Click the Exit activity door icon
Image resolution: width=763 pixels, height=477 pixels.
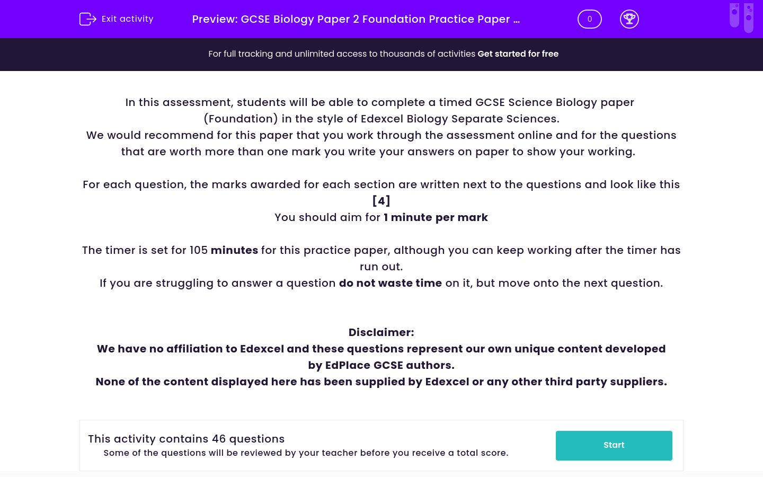(x=88, y=19)
